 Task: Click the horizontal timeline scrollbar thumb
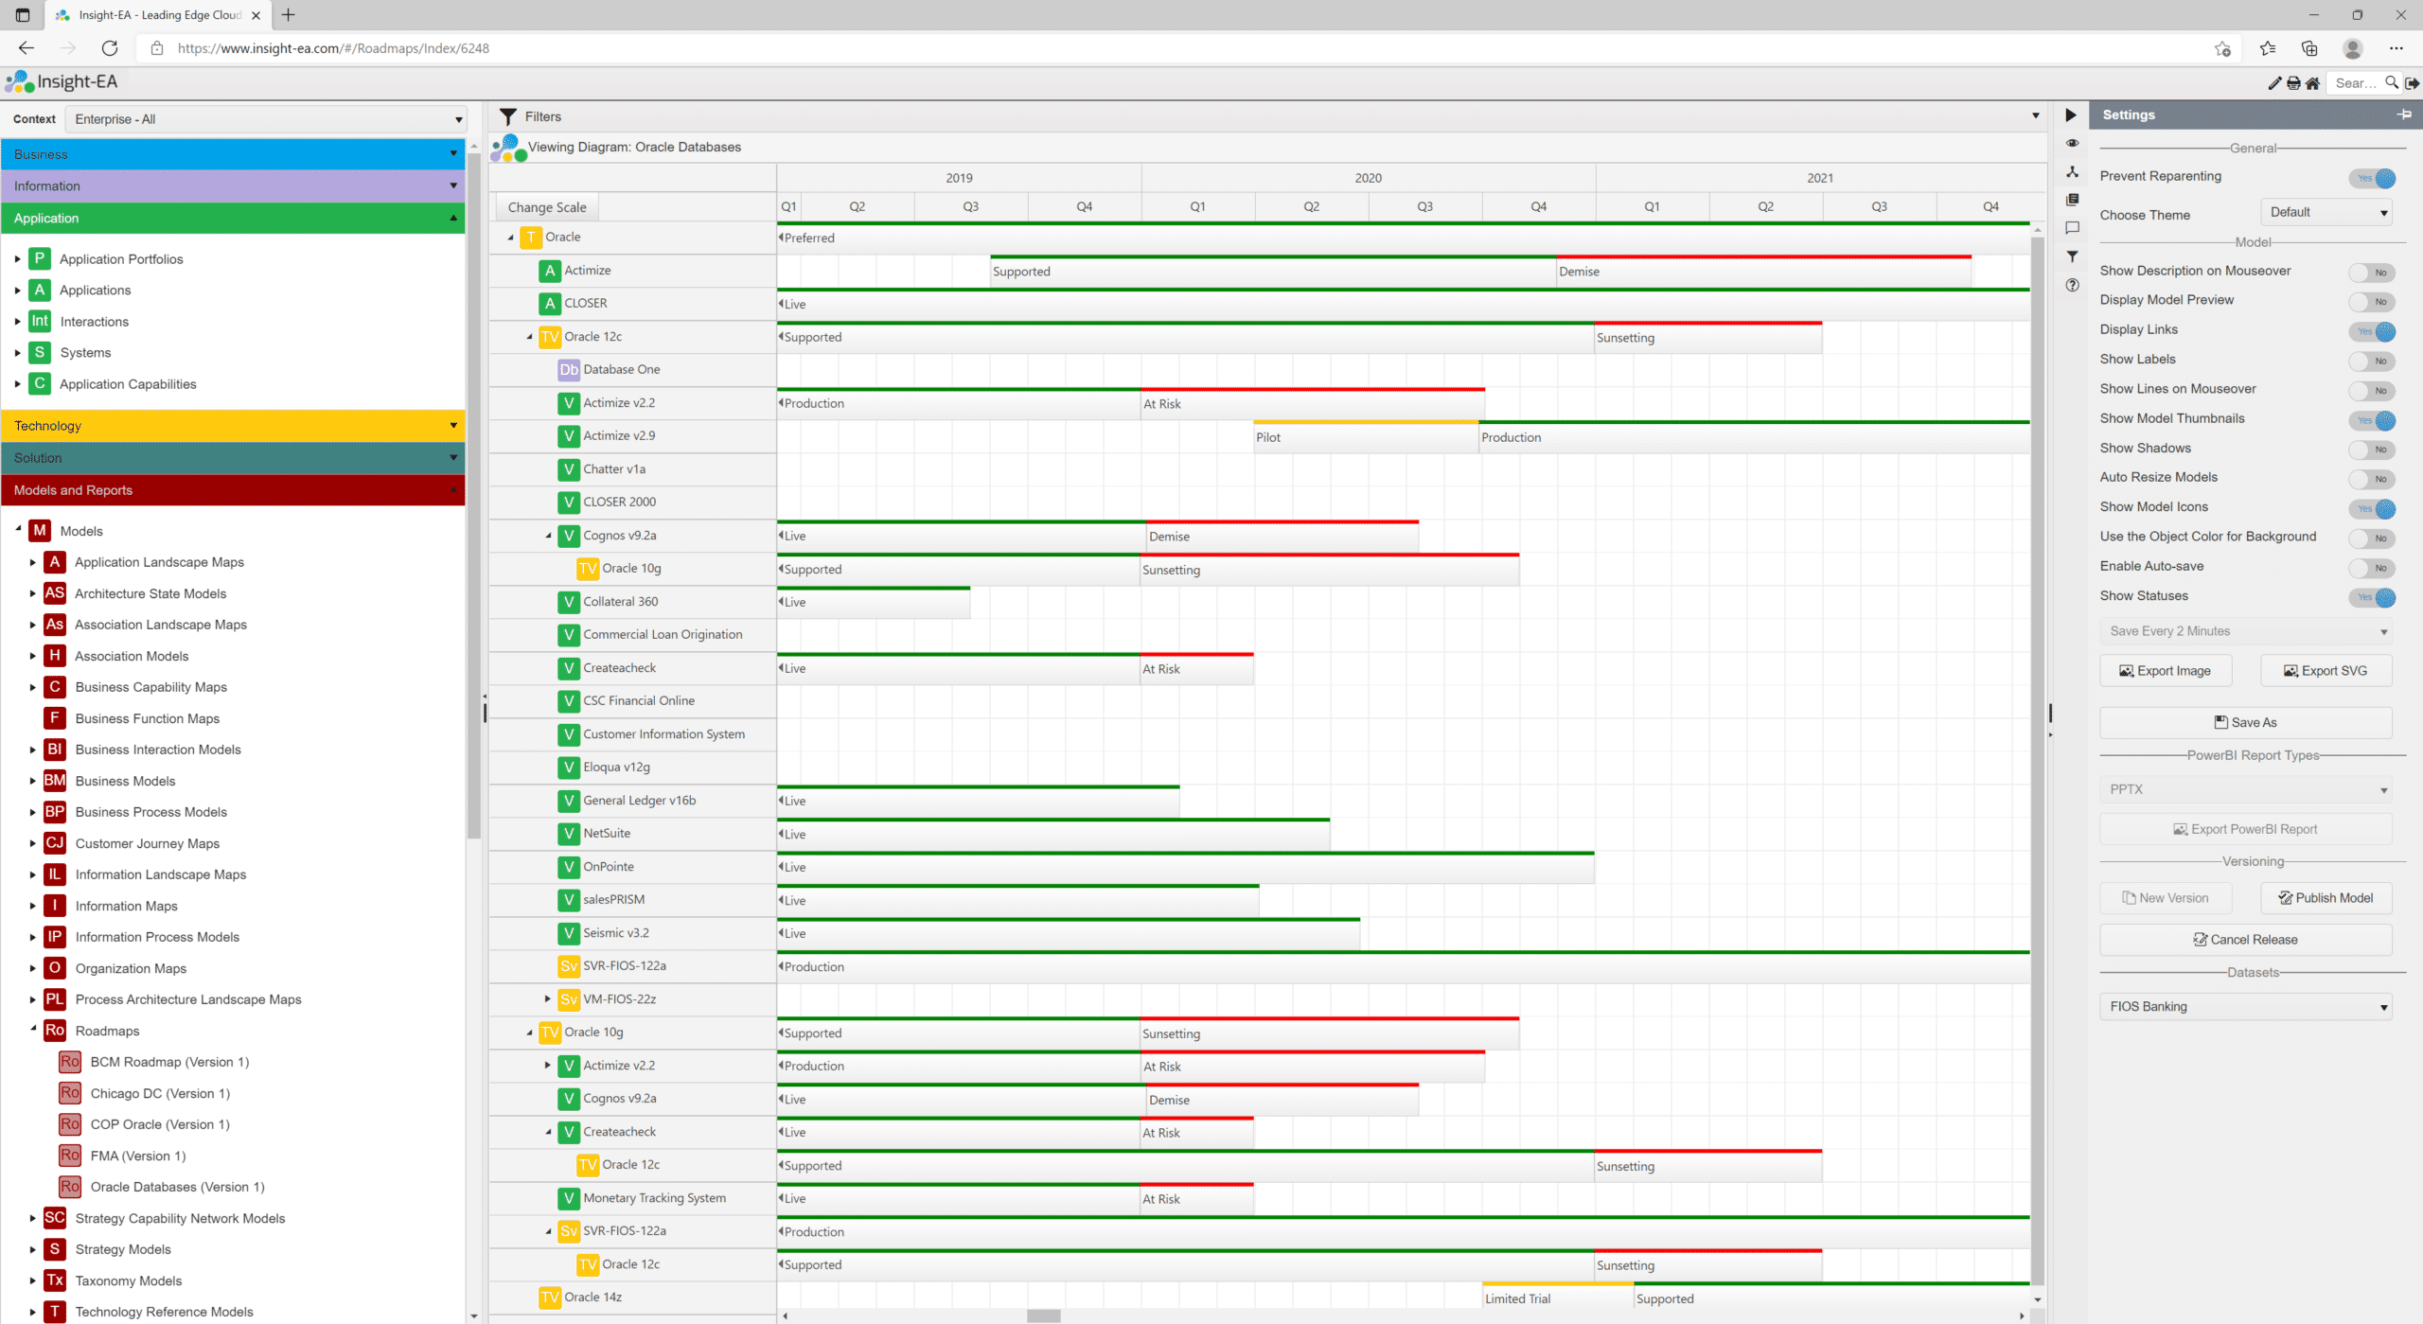[1043, 1315]
